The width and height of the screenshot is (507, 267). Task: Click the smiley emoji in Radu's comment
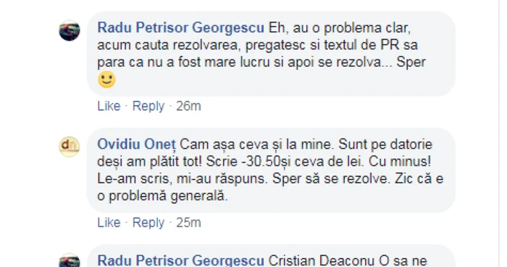[106, 79]
